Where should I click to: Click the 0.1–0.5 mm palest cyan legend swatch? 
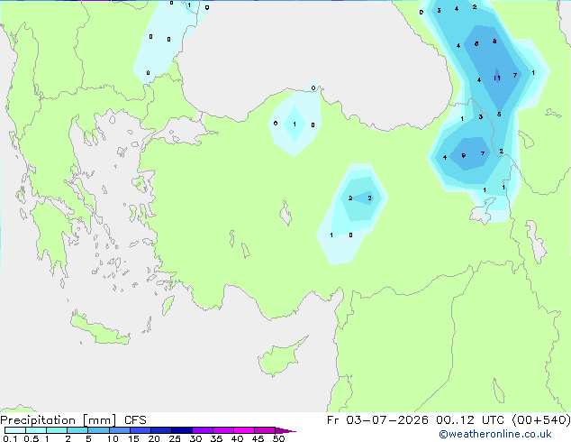pyautogui.click(x=15, y=430)
